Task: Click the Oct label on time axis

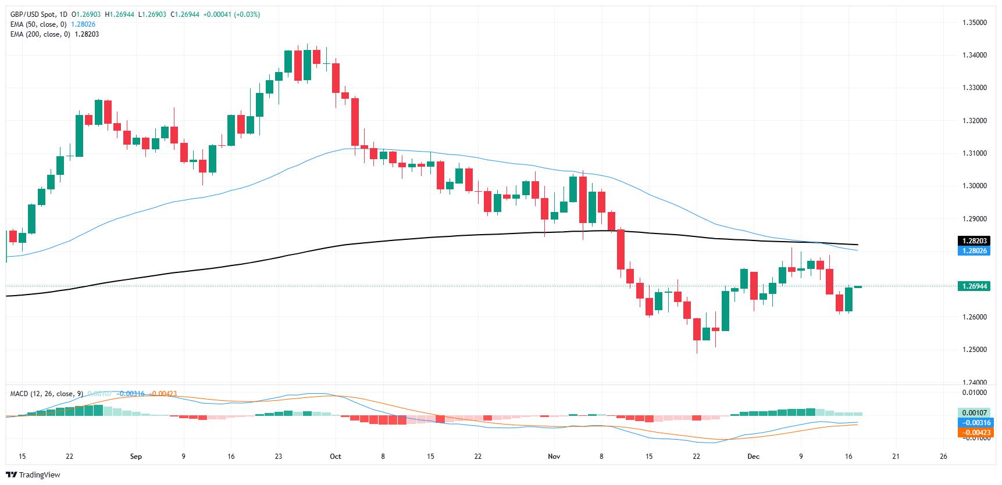Action: [x=335, y=457]
